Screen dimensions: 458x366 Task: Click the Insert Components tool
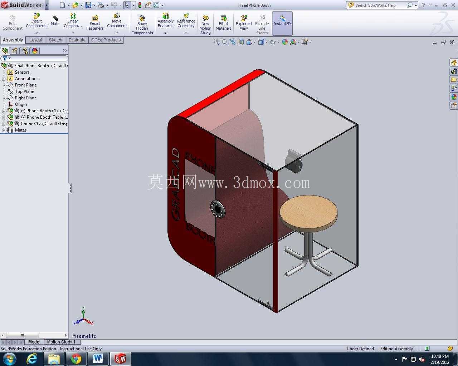[x=36, y=21]
